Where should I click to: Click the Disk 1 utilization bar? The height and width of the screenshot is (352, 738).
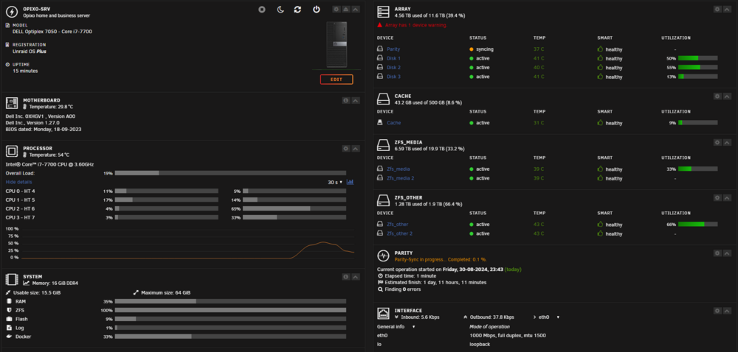(x=697, y=58)
